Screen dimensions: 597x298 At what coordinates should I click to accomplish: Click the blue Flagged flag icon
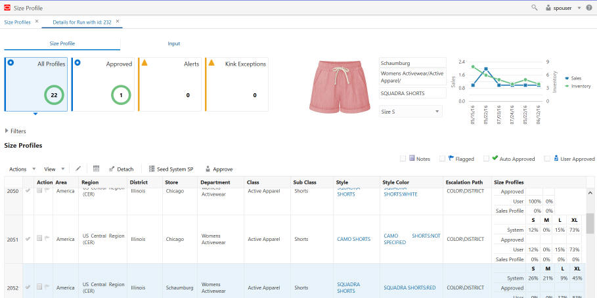tap(451, 158)
